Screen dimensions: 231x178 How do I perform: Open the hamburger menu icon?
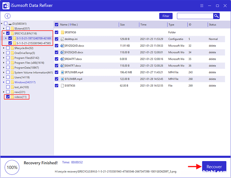tap(202, 6)
